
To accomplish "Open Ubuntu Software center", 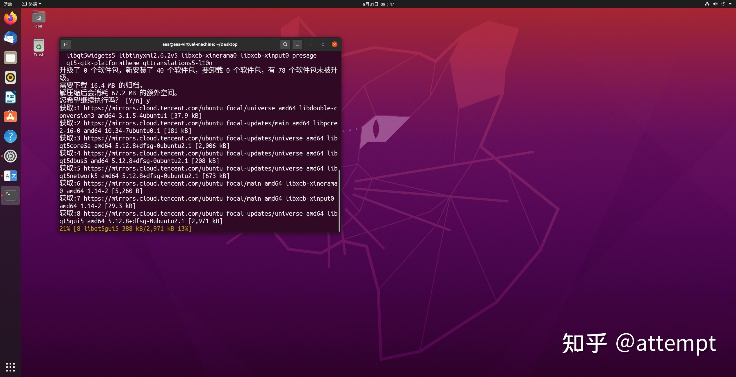I will click(x=10, y=116).
